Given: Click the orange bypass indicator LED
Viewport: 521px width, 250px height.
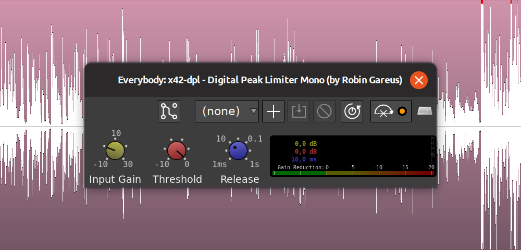Looking at the screenshot, I should (x=402, y=111).
